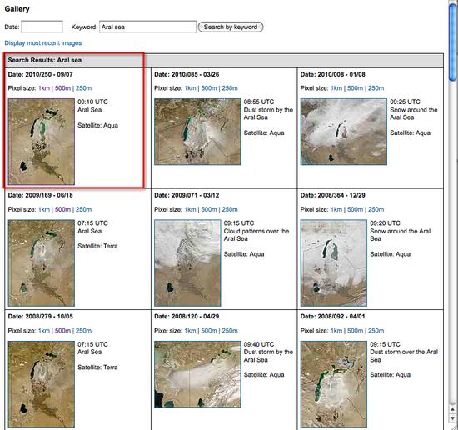This screenshot has width=458, height=430.
Task: Select the text 'Date: 2010/250 - 09/07'
Action: coord(40,74)
